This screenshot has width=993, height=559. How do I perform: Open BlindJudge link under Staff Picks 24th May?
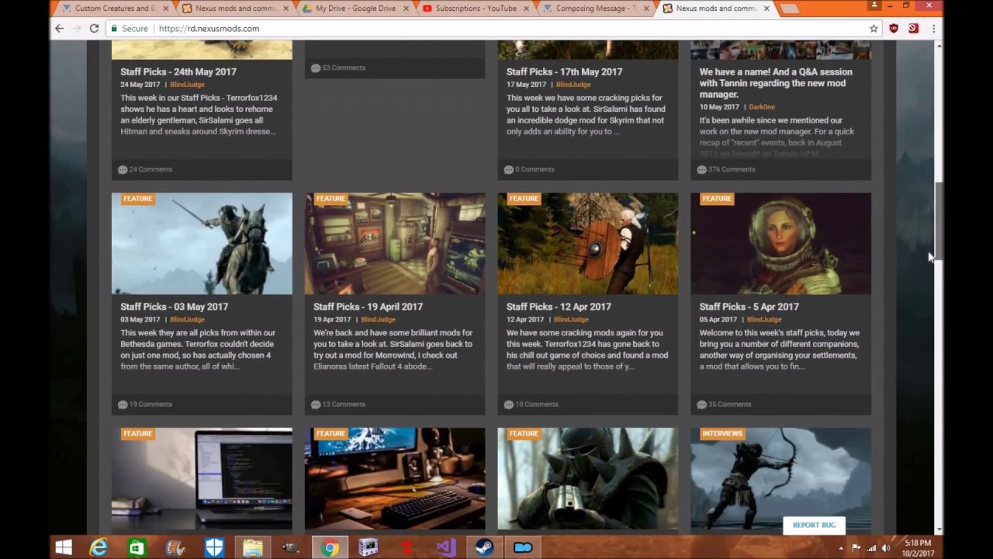point(187,85)
